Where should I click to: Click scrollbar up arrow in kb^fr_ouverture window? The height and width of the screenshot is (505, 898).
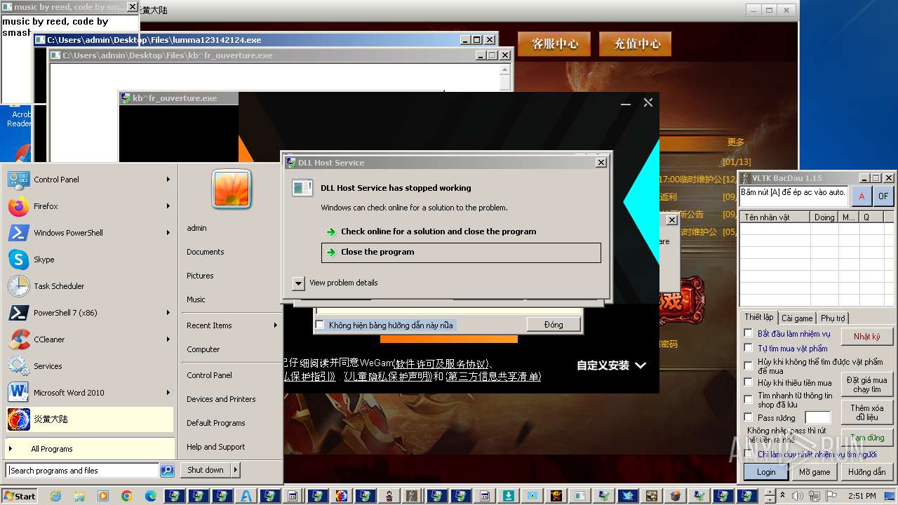coord(505,69)
